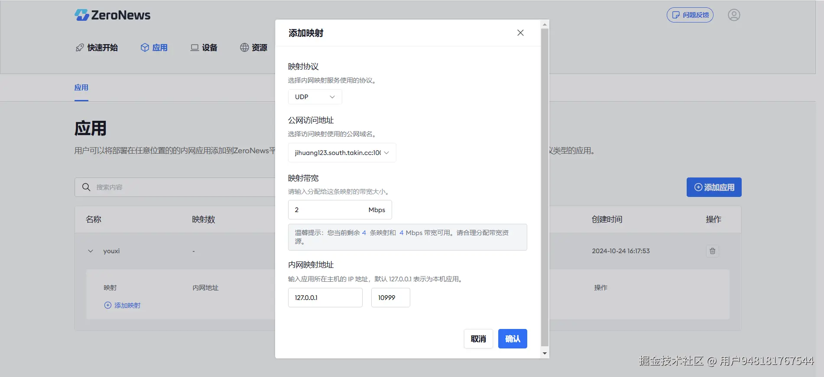Image resolution: width=824 pixels, height=377 pixels.
Task: Click the 127.0.0.1 IP address field
Action: pos(325,298)
